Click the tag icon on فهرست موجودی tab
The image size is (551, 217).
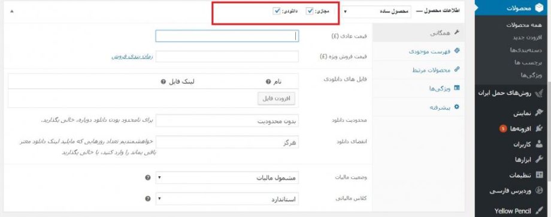(x=457, y=51)
